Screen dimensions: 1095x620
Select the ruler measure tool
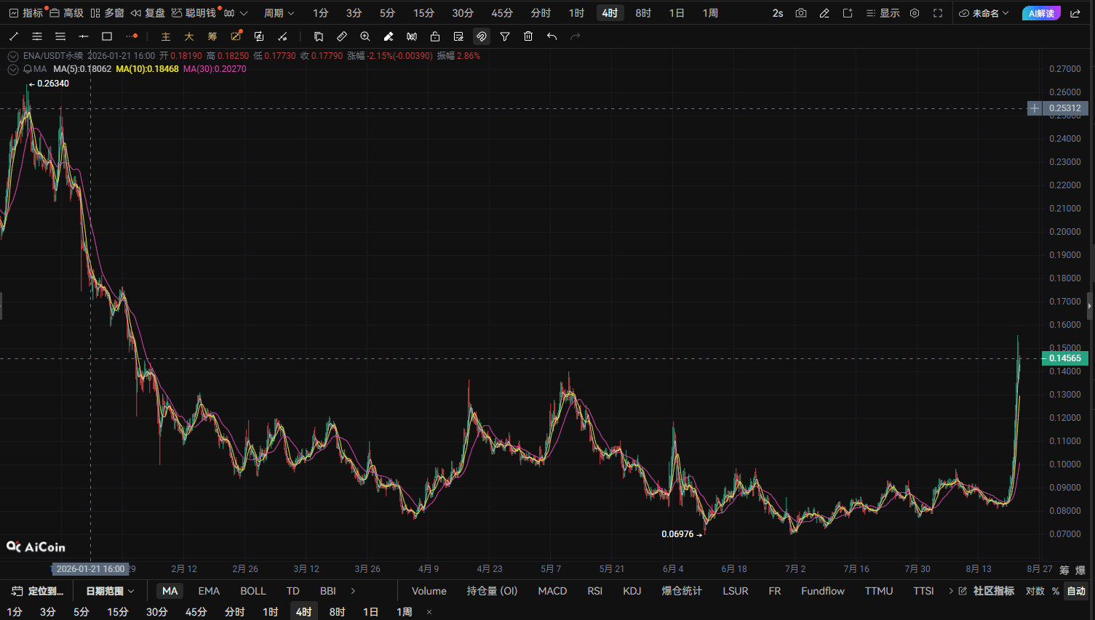(342, 36)
